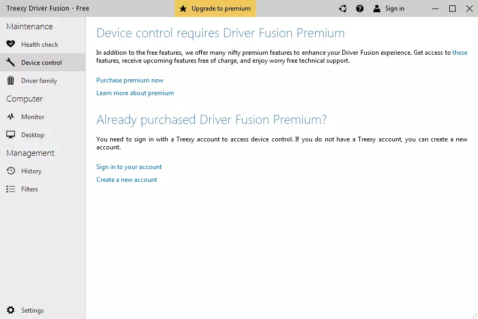Click the Maintenance section heading
This screenshot has height=319, width=478.
(x=30, y=27)
